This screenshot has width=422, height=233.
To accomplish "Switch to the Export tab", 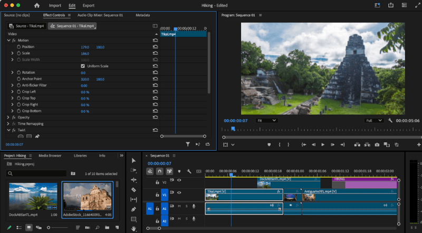I will pyautogui.click(x=88, y=5).
